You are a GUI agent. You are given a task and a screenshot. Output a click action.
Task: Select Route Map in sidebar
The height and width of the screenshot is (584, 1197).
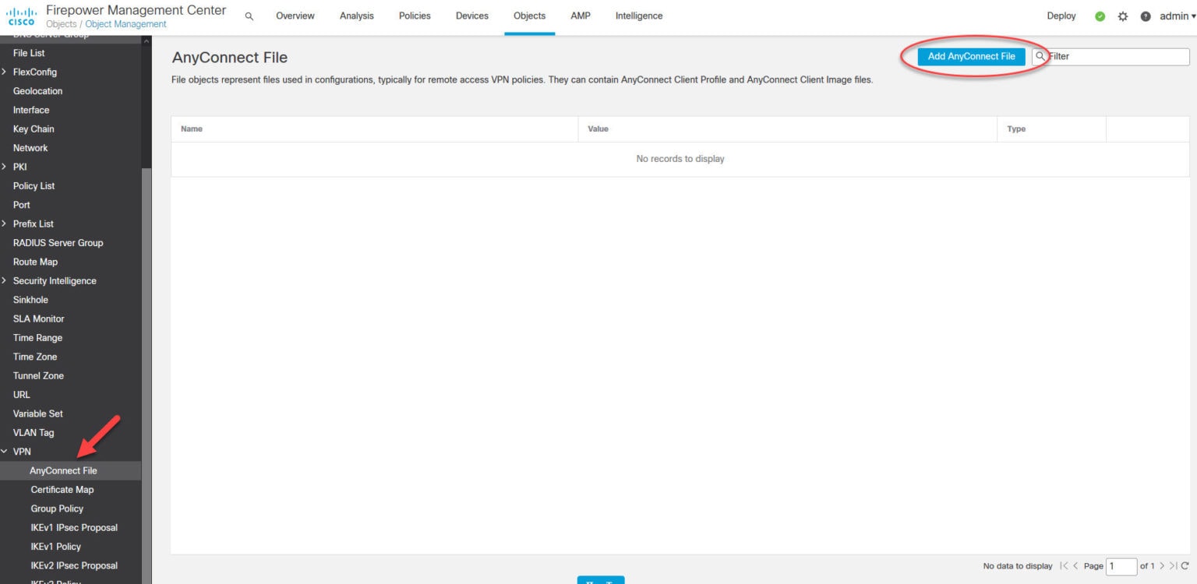(x=35, y=262)
